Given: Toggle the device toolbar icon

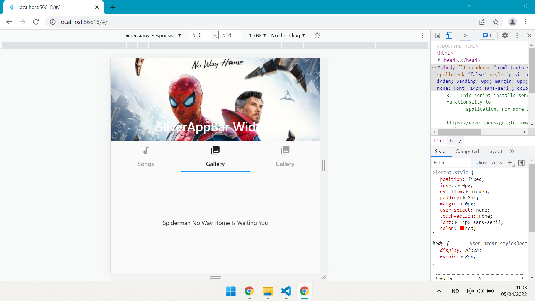Looking at the screenshot, I should click(449, 35).
